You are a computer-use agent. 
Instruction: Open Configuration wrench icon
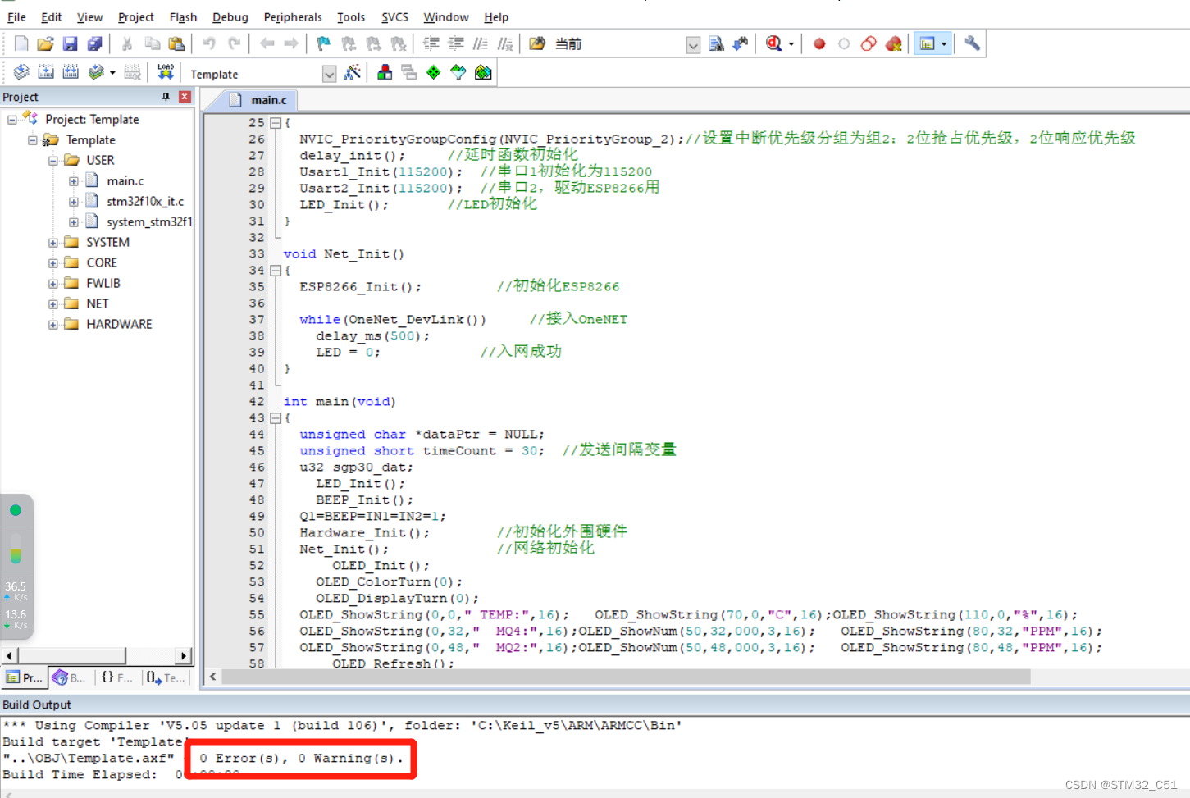(x=972, y=43)
